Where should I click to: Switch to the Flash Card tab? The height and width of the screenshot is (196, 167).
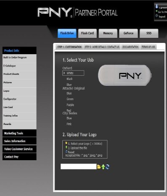tap(87, 33)
